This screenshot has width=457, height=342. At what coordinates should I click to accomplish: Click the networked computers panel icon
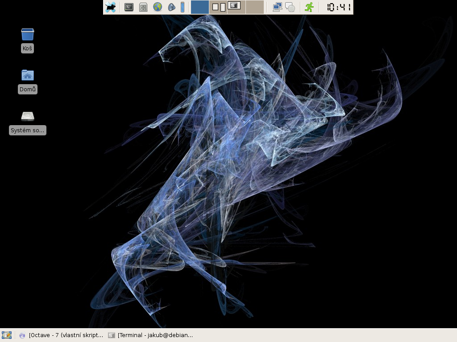coord(278,7)
